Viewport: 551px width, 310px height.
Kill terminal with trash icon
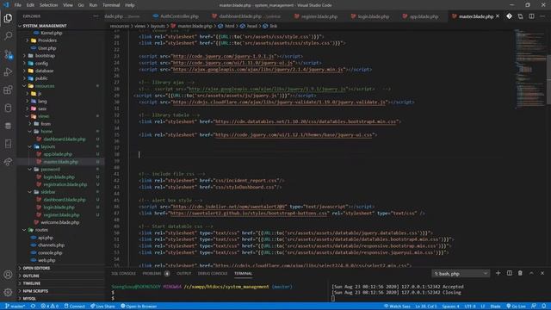[x=520, y=273]
